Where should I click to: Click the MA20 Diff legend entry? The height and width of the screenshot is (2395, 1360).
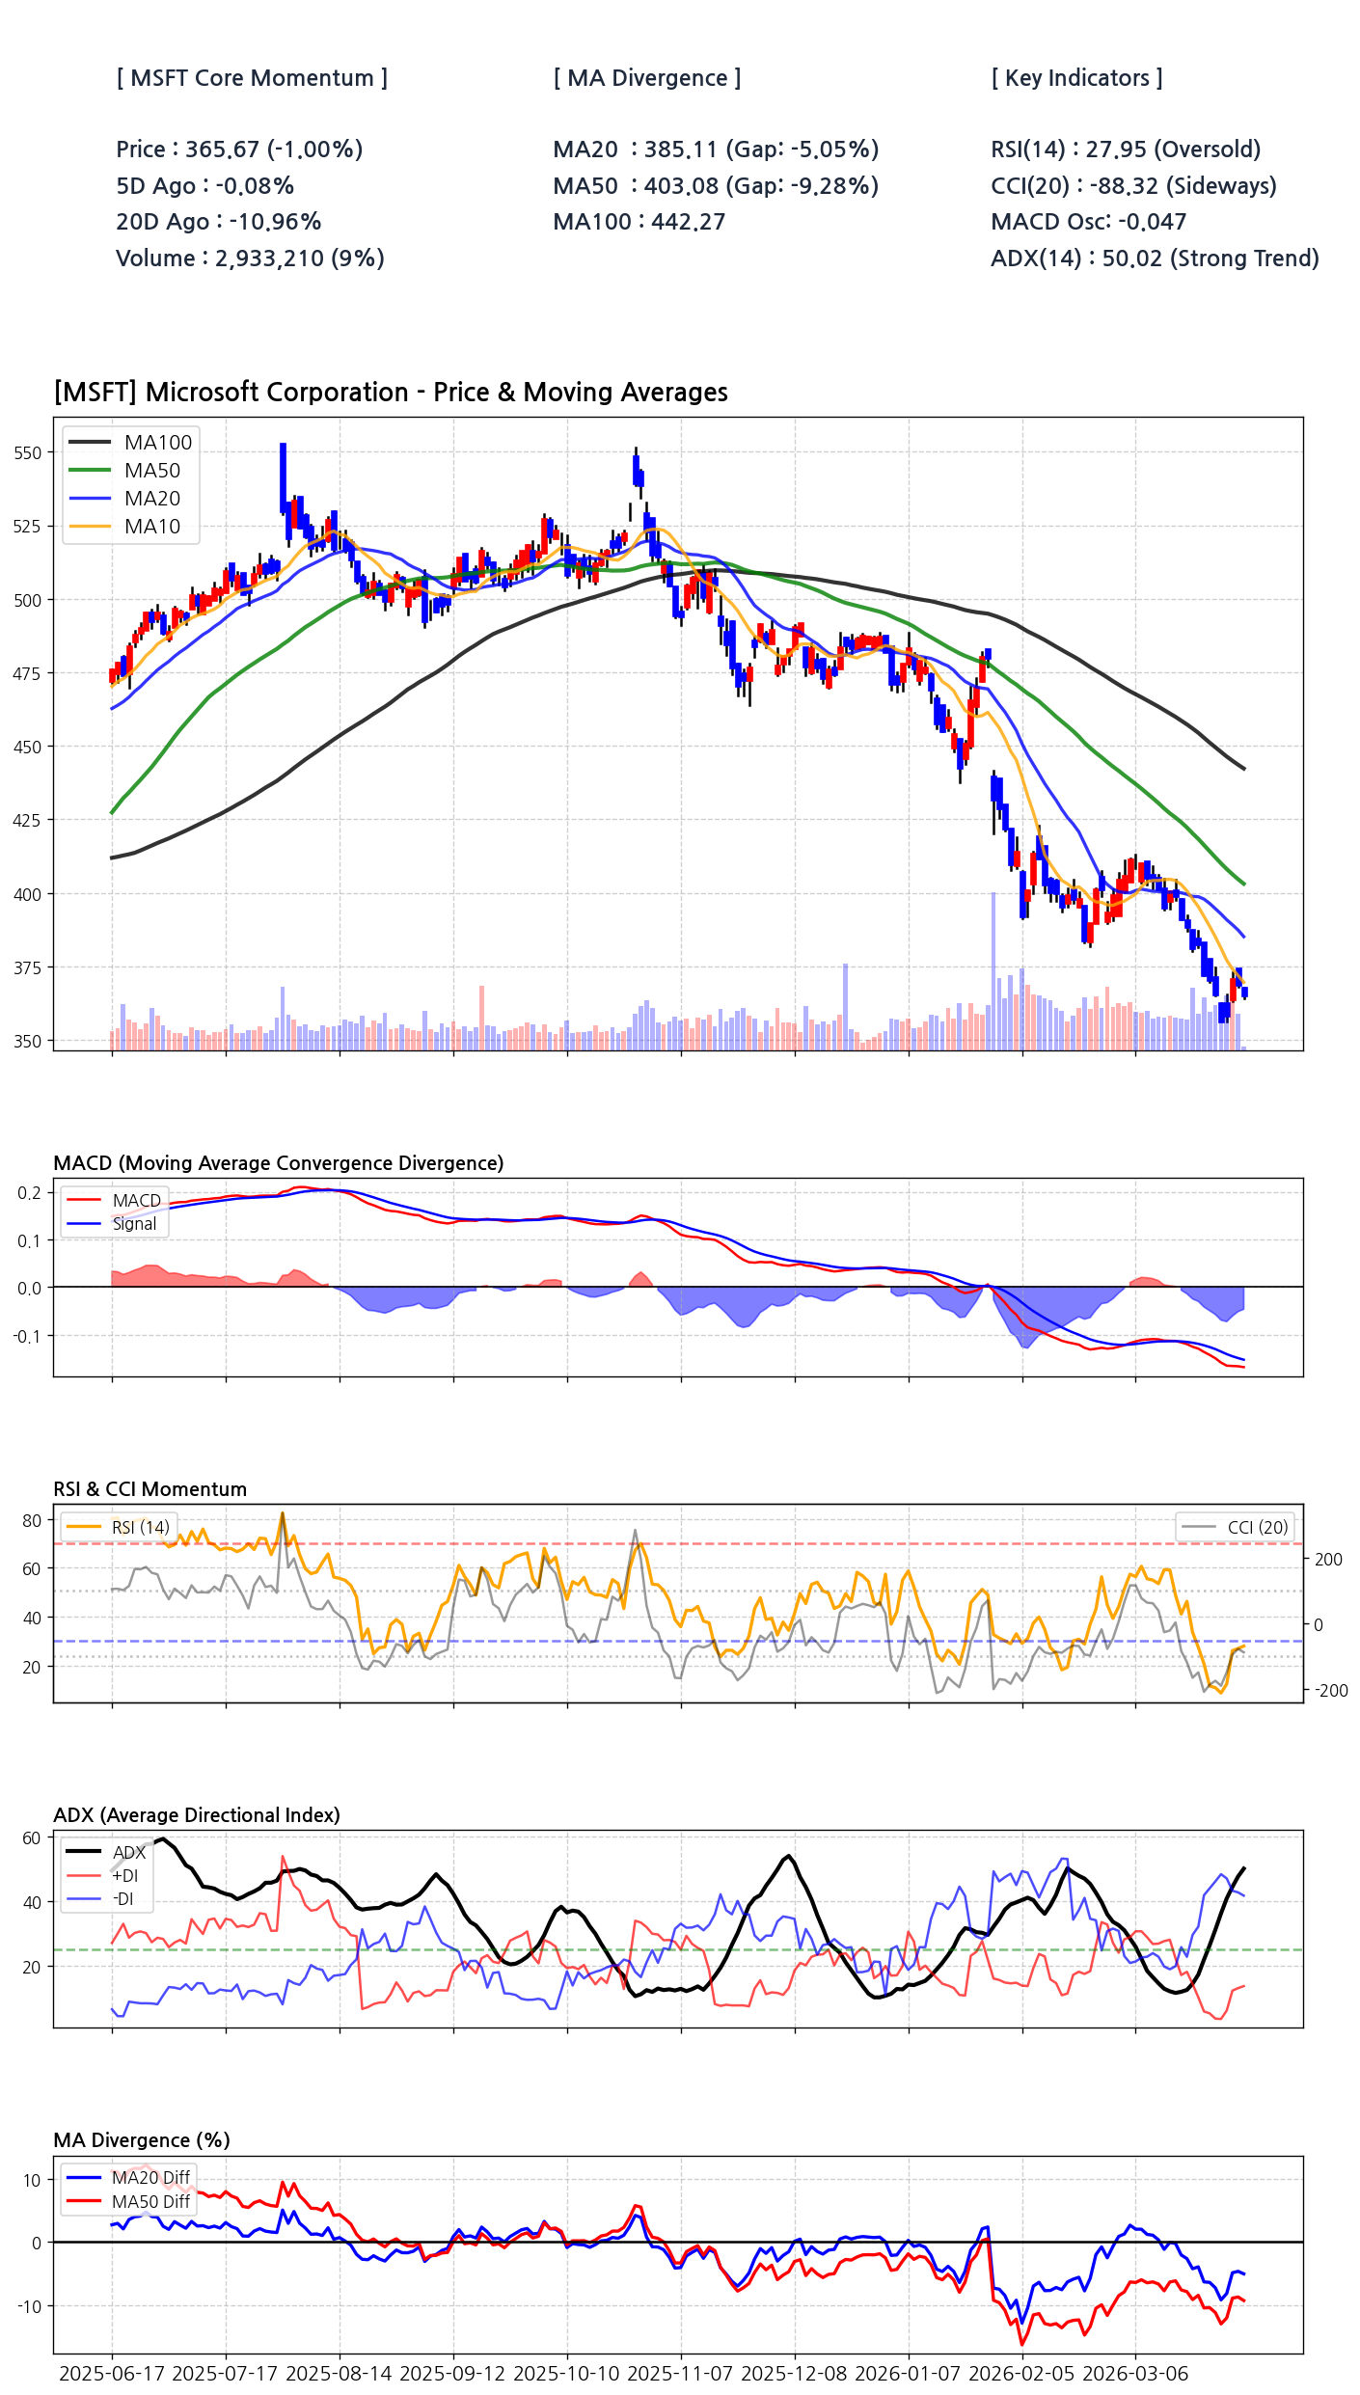(128, 2178)
